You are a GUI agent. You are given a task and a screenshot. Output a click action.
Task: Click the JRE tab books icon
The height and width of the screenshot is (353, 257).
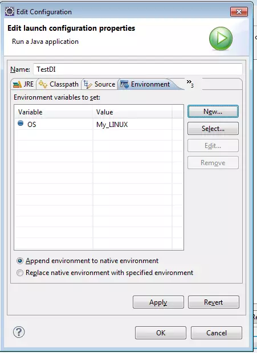point(17,85)
